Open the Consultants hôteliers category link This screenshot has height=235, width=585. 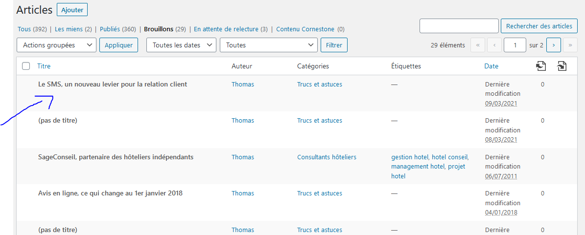click(x=327, y=157)
